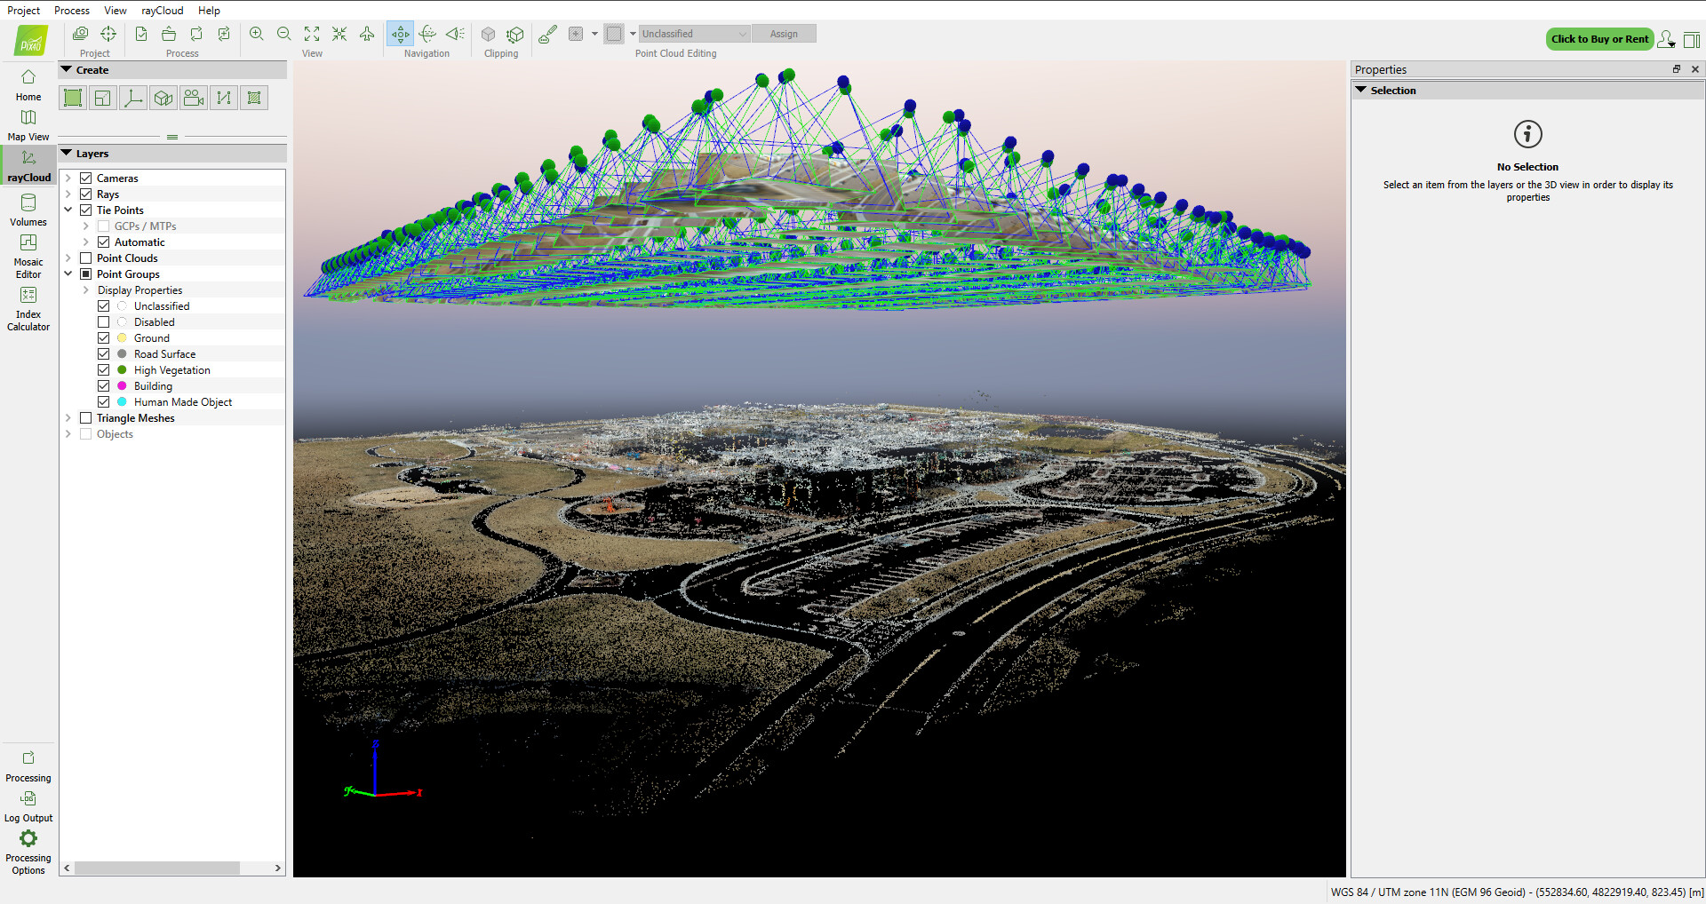Viewport: 1706px width, 904px height.
Task: Toggle the Rays layer checkbox
Action: (x=86, y=194)
